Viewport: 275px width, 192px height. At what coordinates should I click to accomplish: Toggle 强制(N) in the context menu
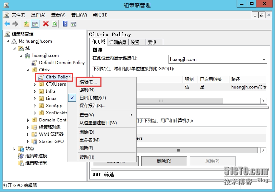pyautogui.click(x=102, y=90)
